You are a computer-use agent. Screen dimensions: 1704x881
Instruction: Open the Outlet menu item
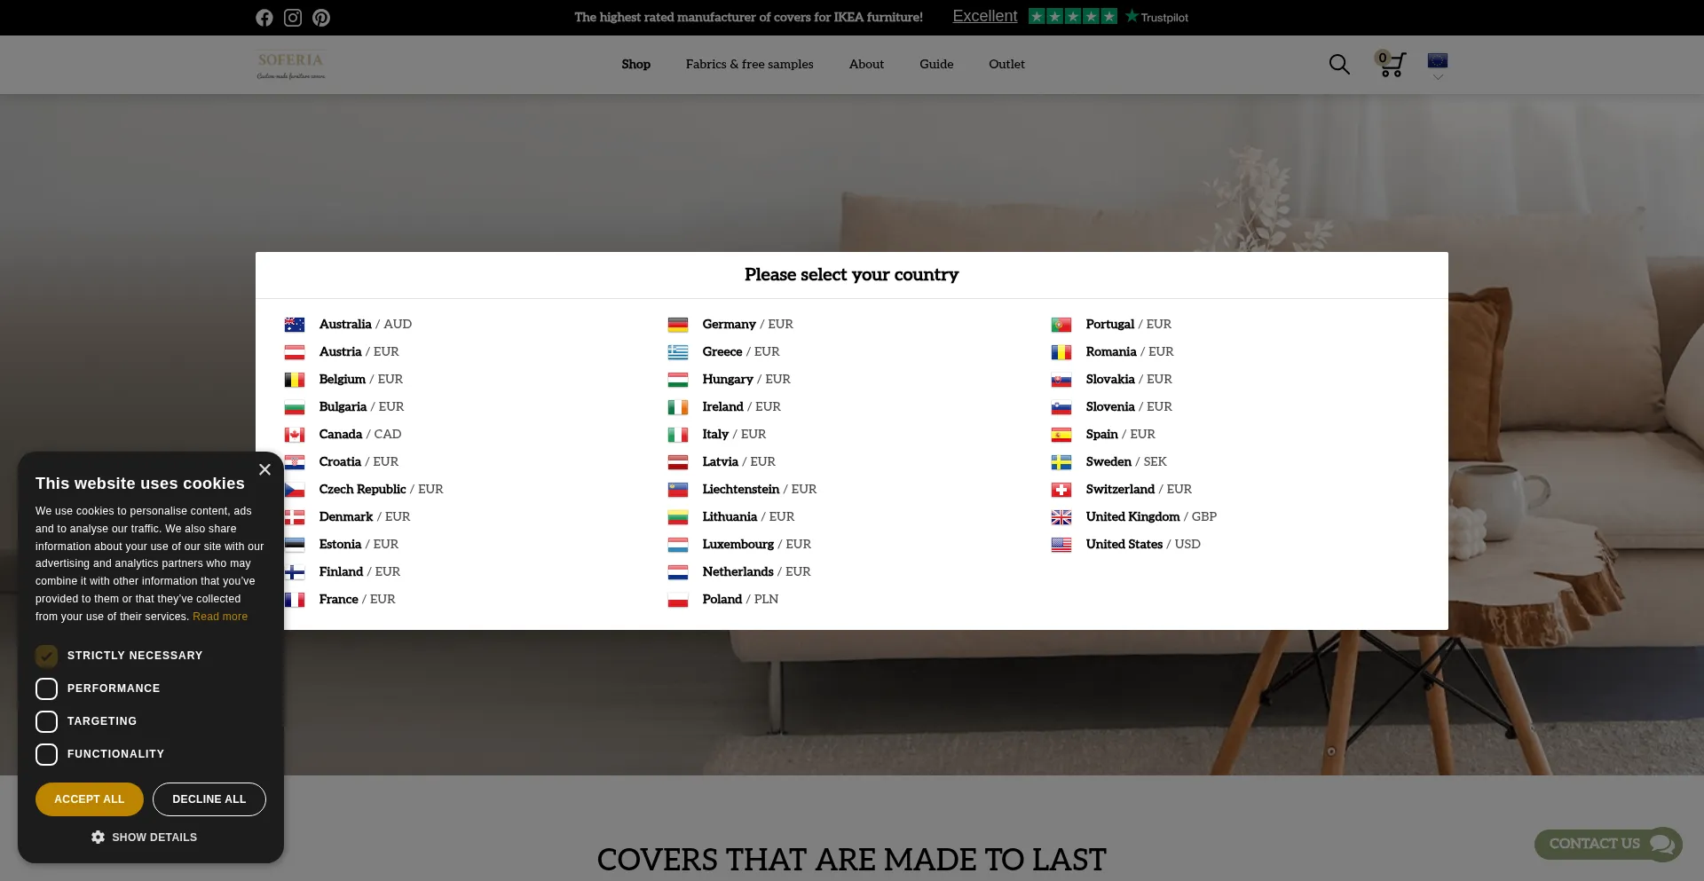tap(1006, 64)
